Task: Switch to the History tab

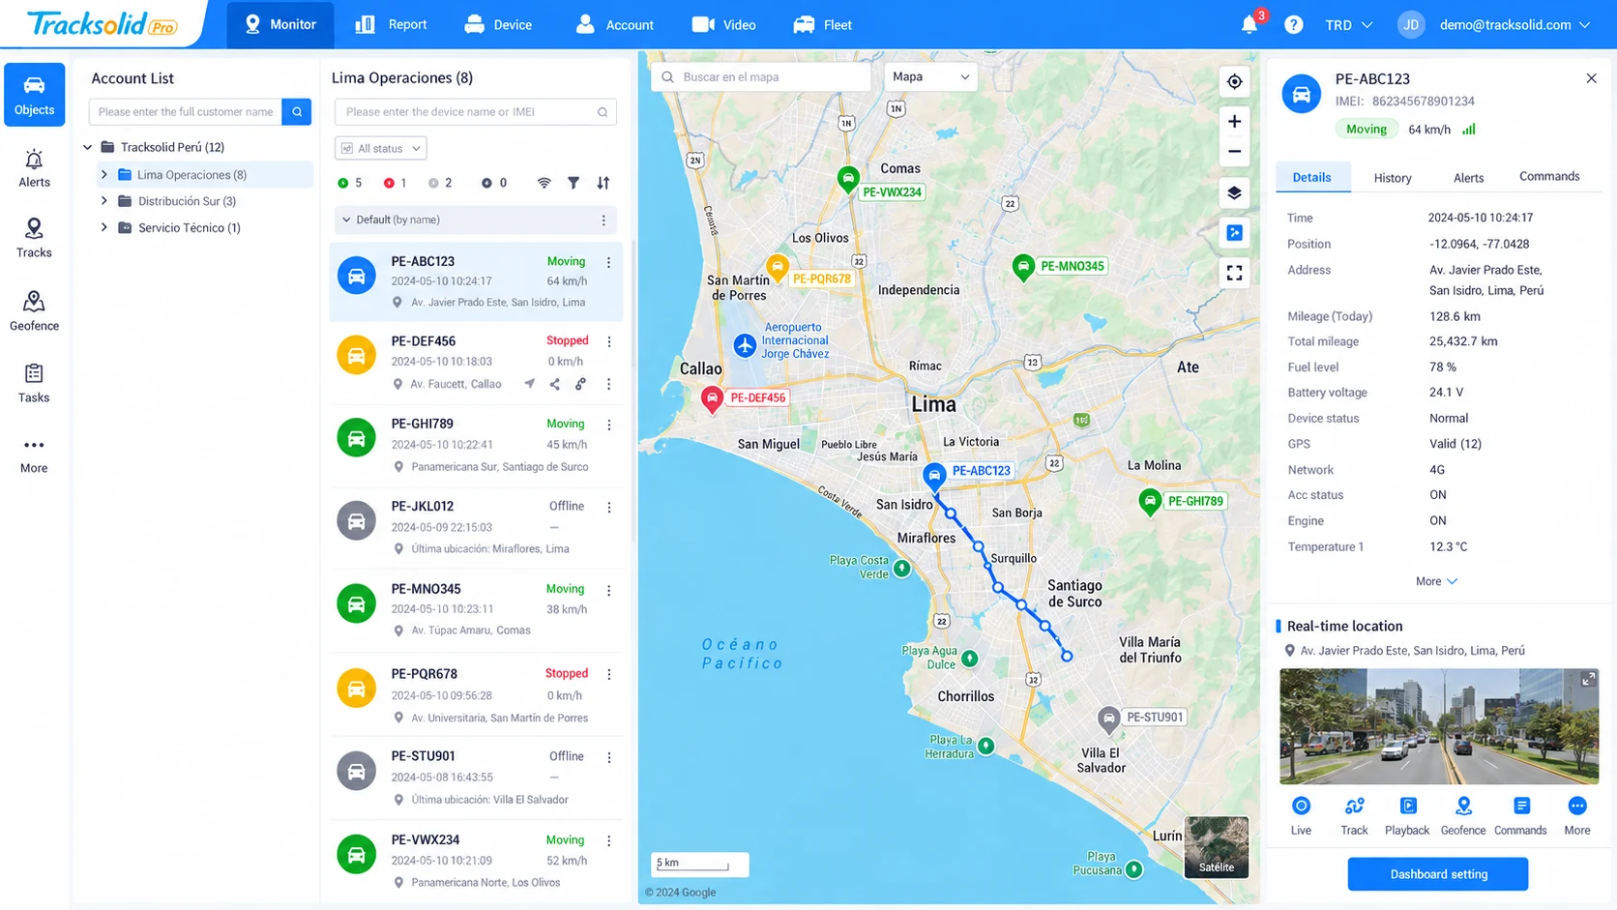Action: [1393, 178]
